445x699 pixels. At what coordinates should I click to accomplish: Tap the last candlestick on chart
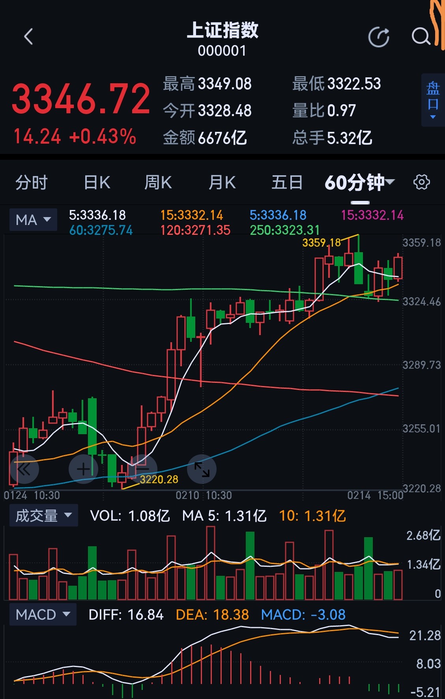tap(398, 268)
